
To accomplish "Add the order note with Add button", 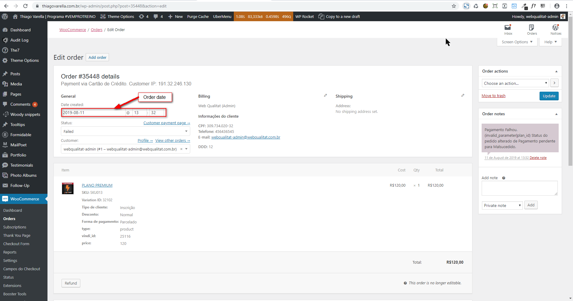I will [x=531, y=205].
